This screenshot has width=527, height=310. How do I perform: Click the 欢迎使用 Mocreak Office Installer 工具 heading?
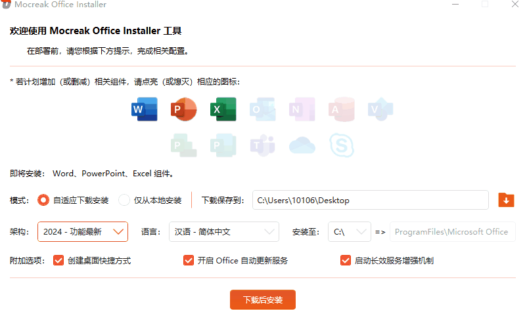95,31
